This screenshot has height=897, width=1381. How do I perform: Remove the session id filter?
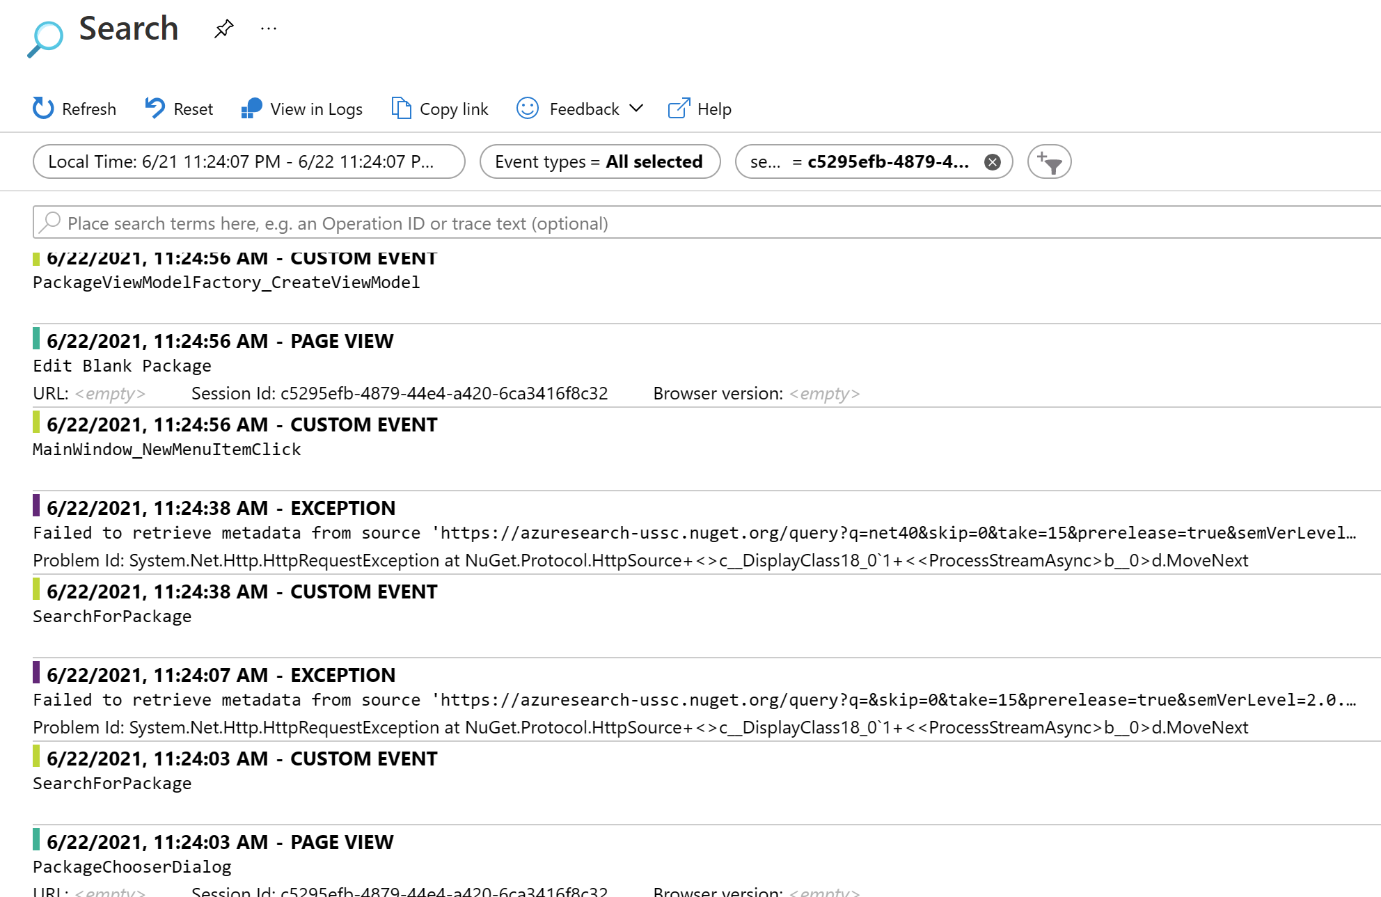tap(993, 161)
